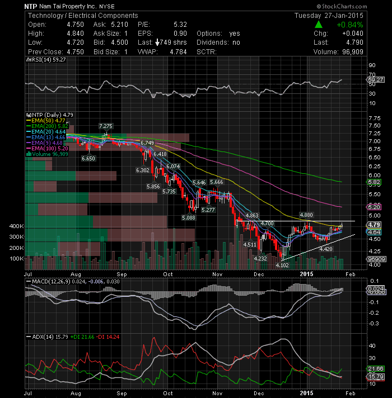The height and width of the screenshot is (398, 392).
Task: Click the EMA(9) 4.68 legend entry
Action: (44, 143)
